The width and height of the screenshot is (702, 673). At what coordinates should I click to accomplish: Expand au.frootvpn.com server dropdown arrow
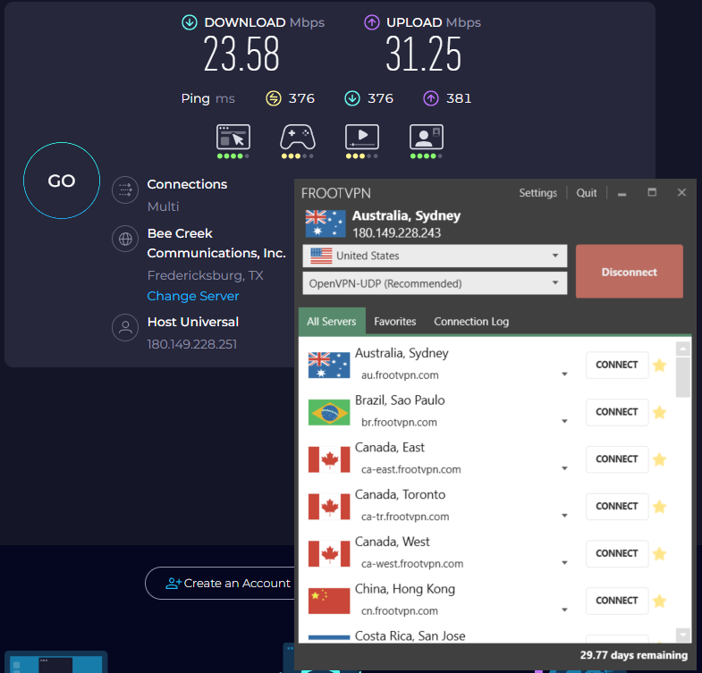(564, 374)
